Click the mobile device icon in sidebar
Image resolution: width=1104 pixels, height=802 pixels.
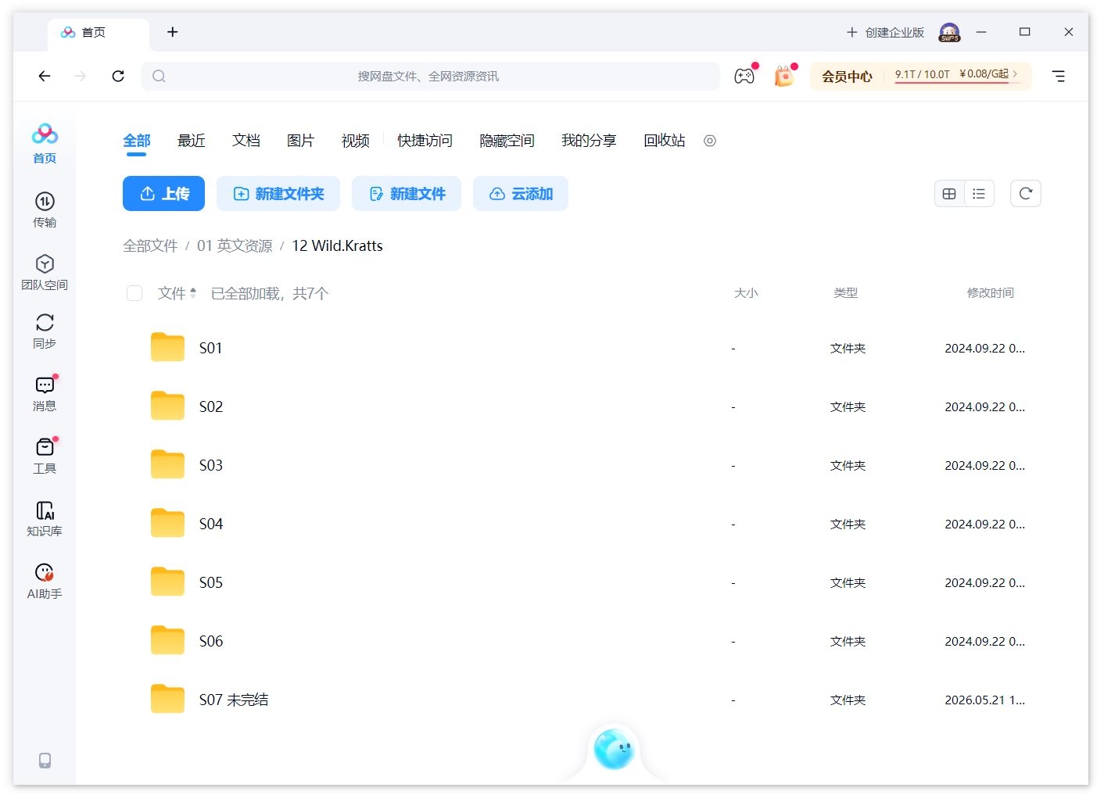45,760
